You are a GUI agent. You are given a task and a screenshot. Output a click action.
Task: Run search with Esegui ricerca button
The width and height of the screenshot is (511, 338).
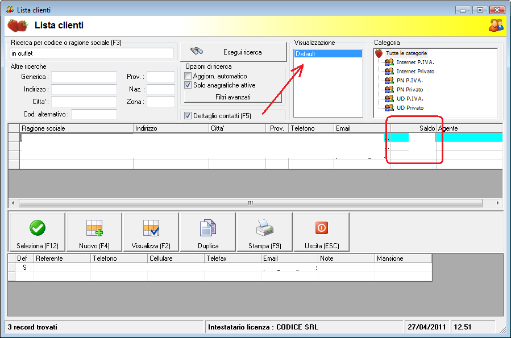[234, 52]
